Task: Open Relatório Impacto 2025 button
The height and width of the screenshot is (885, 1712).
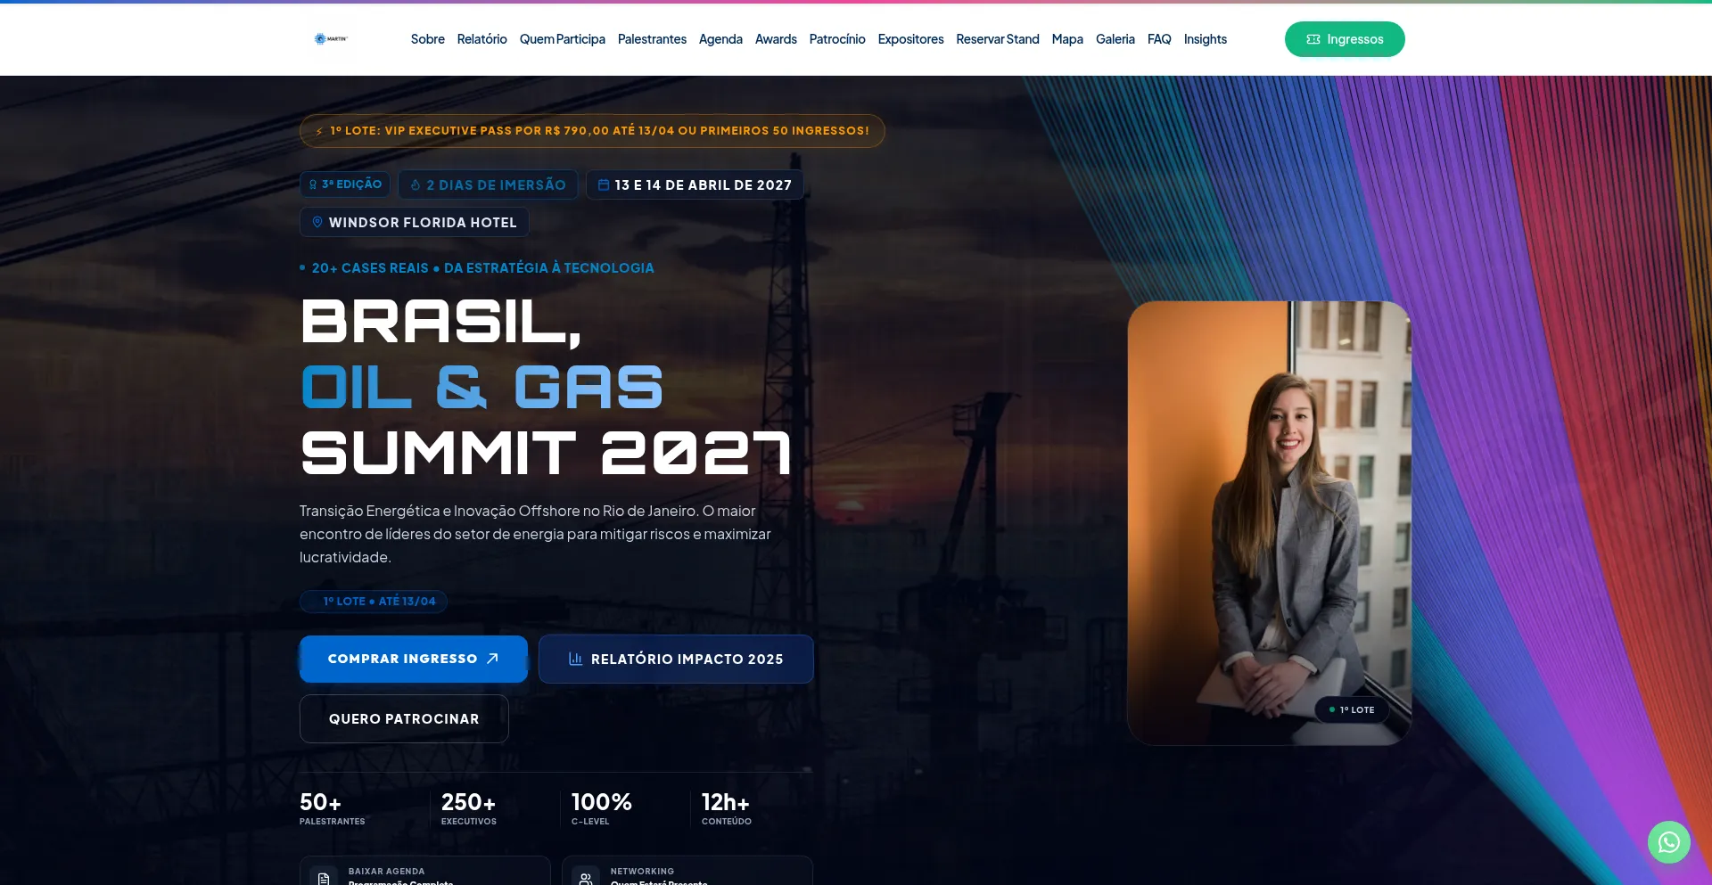Action: click(x=676, y=659)
